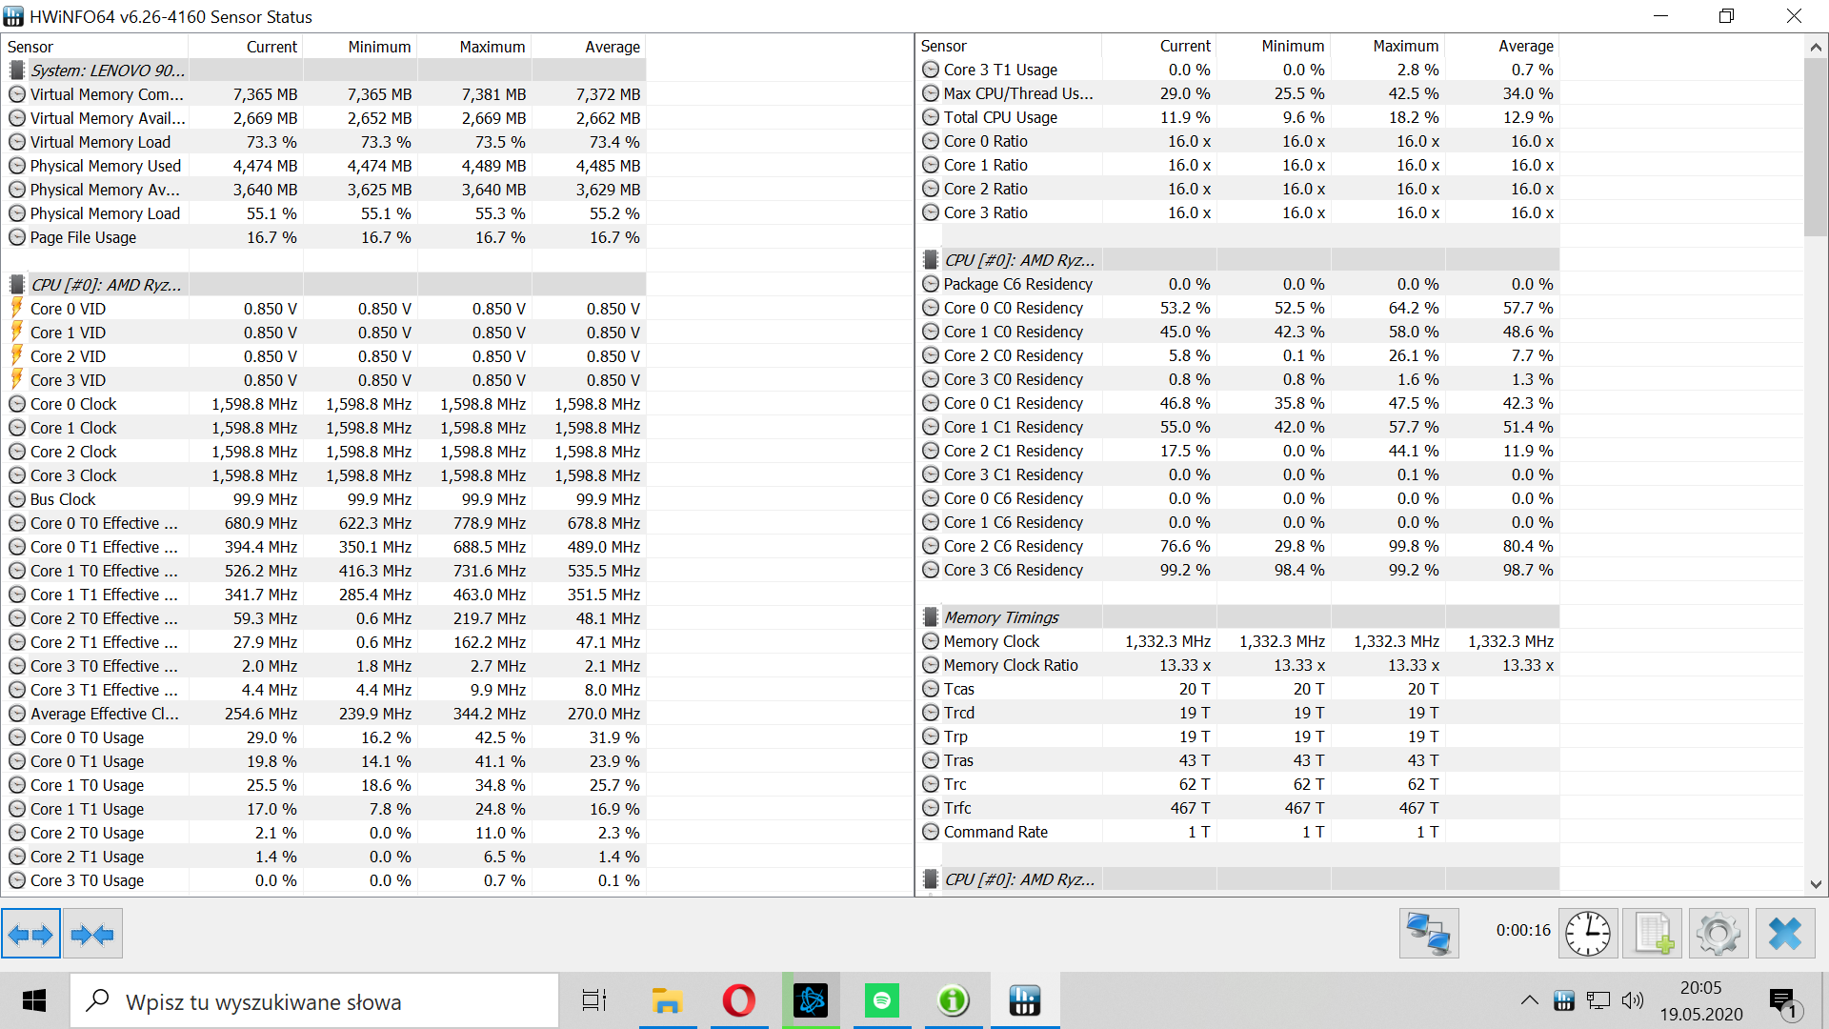Click the icon beside Memory Clock Ratio
This screenshot has width=1829, height=1029.
tap(931, 665)
